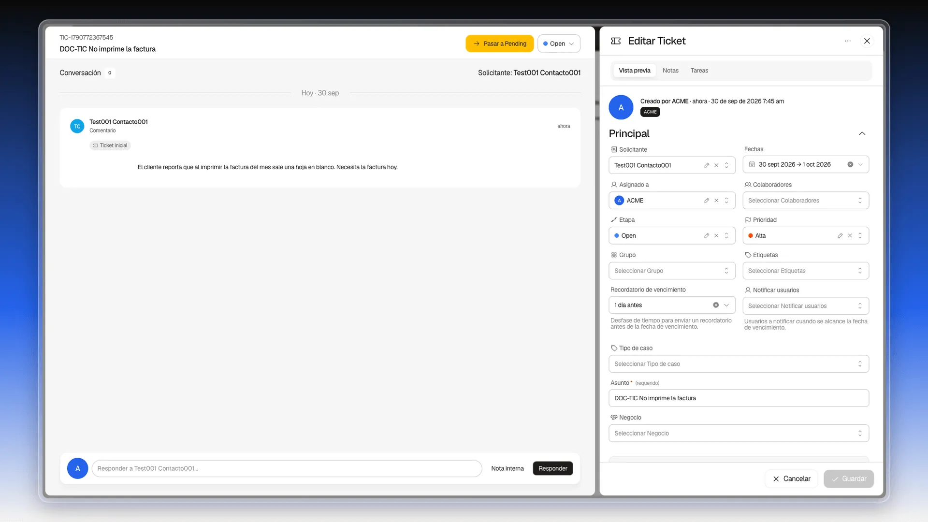Click the blue A avatar in reply bar
The width and height of the screenshot is (928, 522).
coord(77,468)
